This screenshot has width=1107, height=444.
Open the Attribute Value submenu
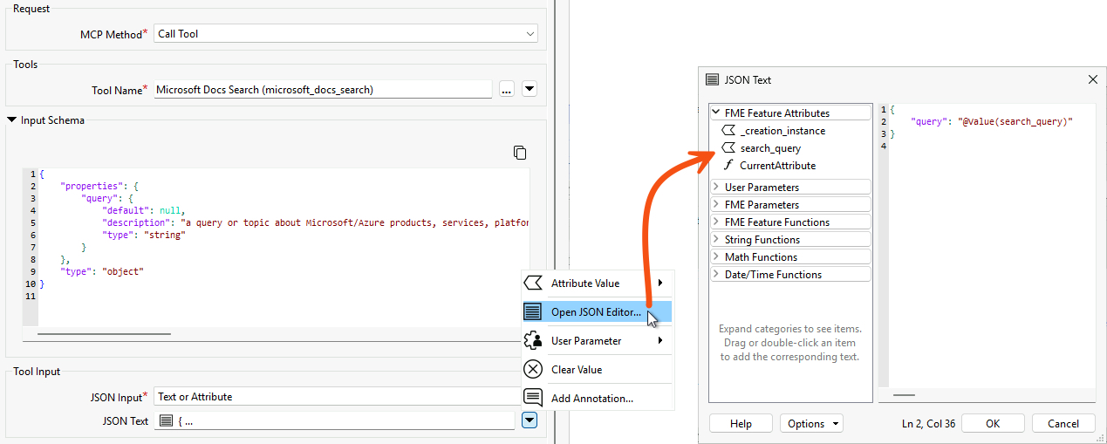tap(597, 283)
